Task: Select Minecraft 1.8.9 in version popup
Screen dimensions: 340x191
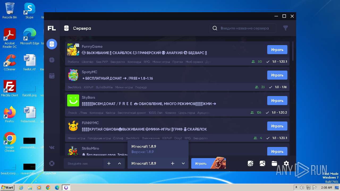Action: (x=158, y=149)
